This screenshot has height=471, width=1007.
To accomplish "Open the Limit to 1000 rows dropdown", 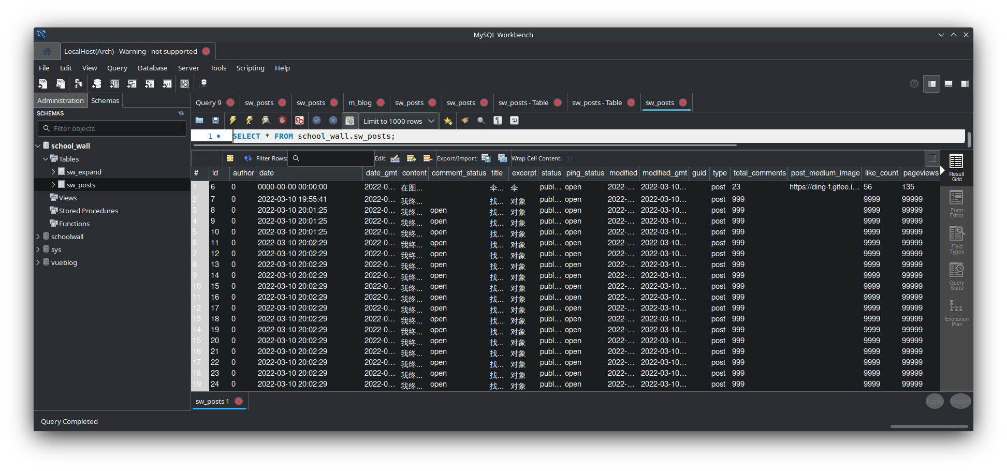I will (x=399, y=121).
